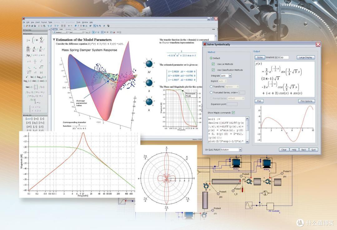Open the Help menu in Maple menu bar

point(91,22)
